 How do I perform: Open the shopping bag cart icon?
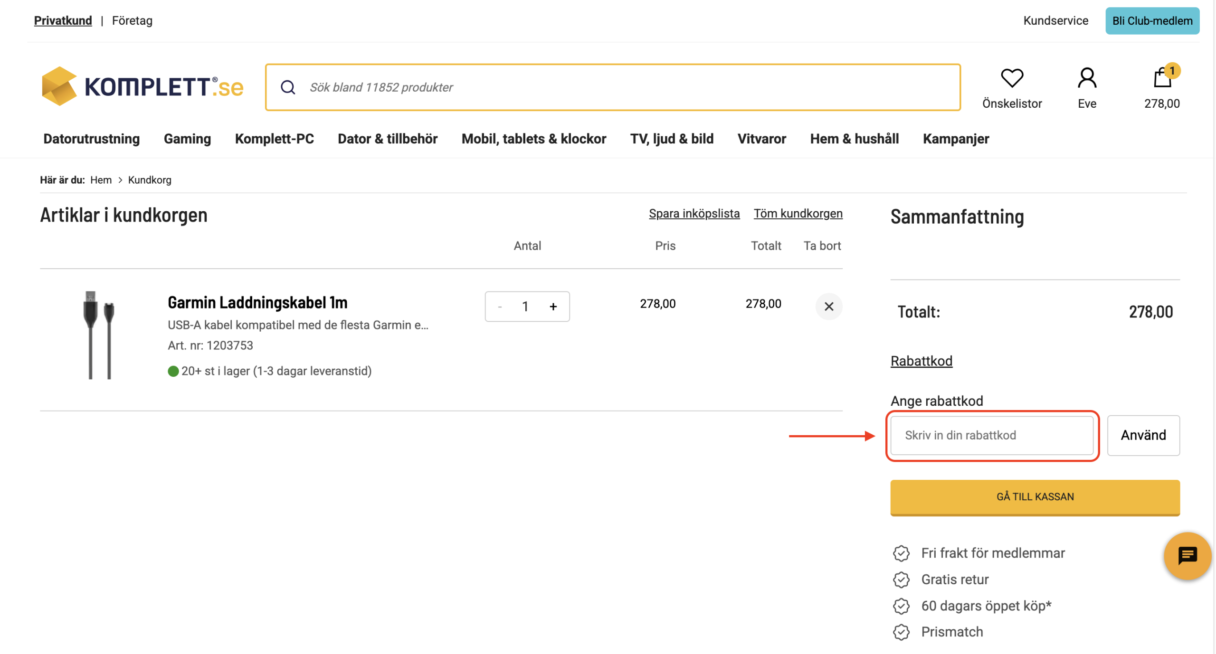[x=1162, y=78]
